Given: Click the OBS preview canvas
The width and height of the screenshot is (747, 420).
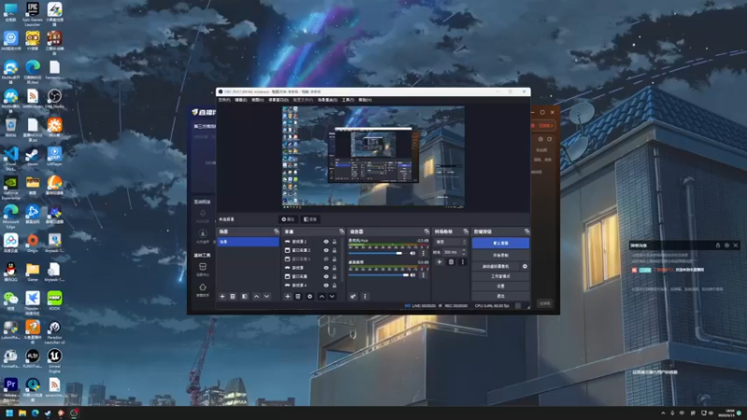Looking at the screenshot, I should click(x=373, y=157).
